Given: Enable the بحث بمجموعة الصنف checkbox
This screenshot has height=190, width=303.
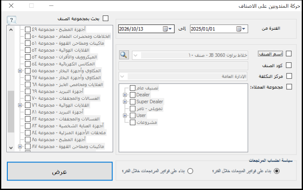Looking at the screenshot, I should click(x=105, y=18).
